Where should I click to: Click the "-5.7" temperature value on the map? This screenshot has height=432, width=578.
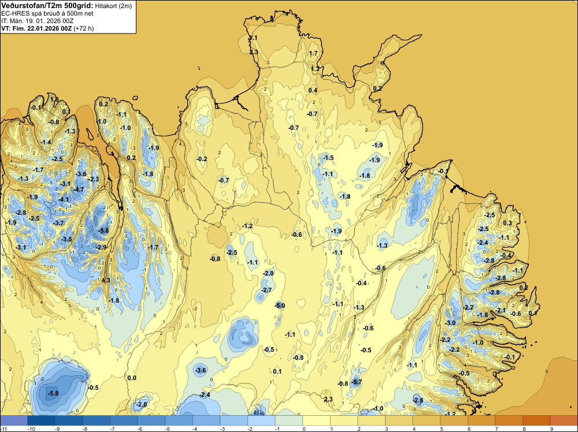[357, 382]
